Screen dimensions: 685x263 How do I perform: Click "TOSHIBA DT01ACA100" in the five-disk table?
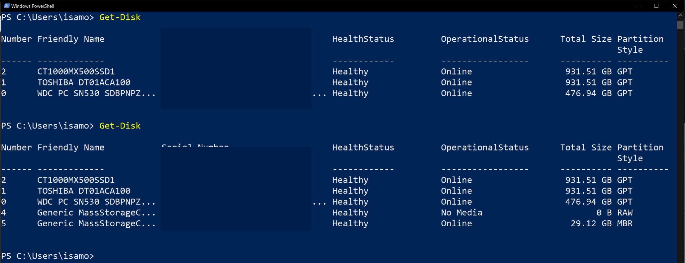pos(84,191)
